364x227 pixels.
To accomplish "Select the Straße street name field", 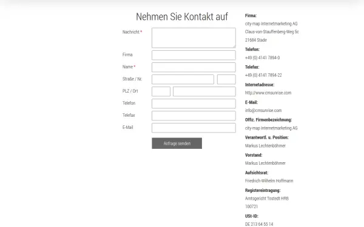I will pos(183,79).
